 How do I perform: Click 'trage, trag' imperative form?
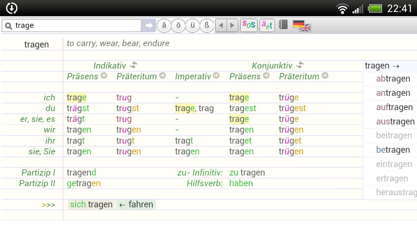(195, 108)
